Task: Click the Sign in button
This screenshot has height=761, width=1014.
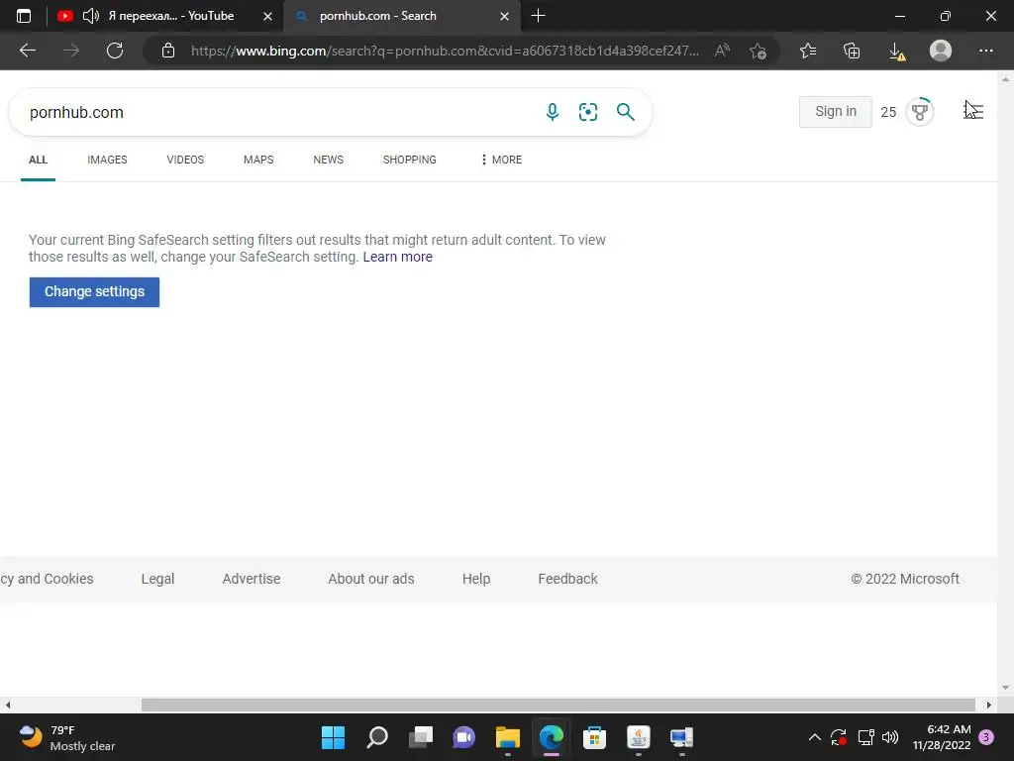Action: pos(836,112)
